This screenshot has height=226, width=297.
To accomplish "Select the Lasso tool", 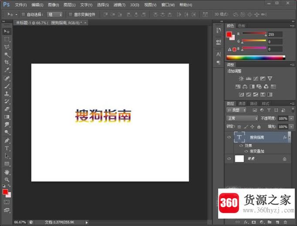I will pos(7,47).
